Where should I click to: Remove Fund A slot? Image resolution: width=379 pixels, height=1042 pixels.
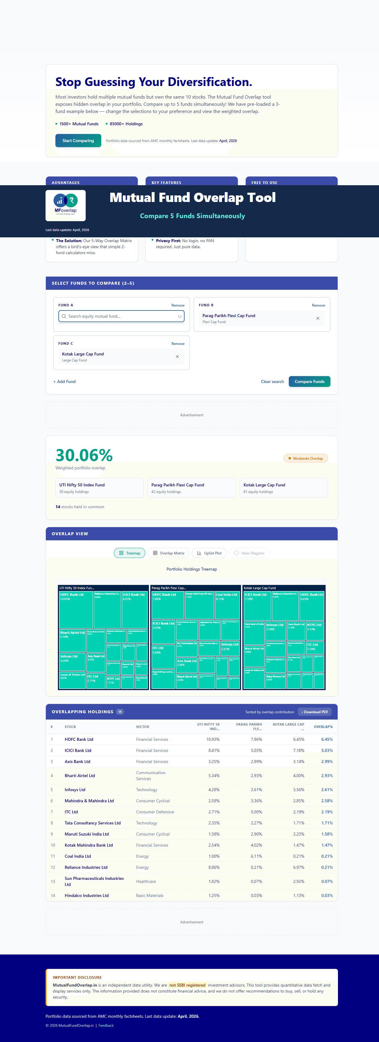[178, 305]
